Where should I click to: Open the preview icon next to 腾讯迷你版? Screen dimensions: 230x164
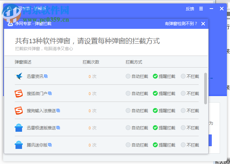(x=50, y=145)
